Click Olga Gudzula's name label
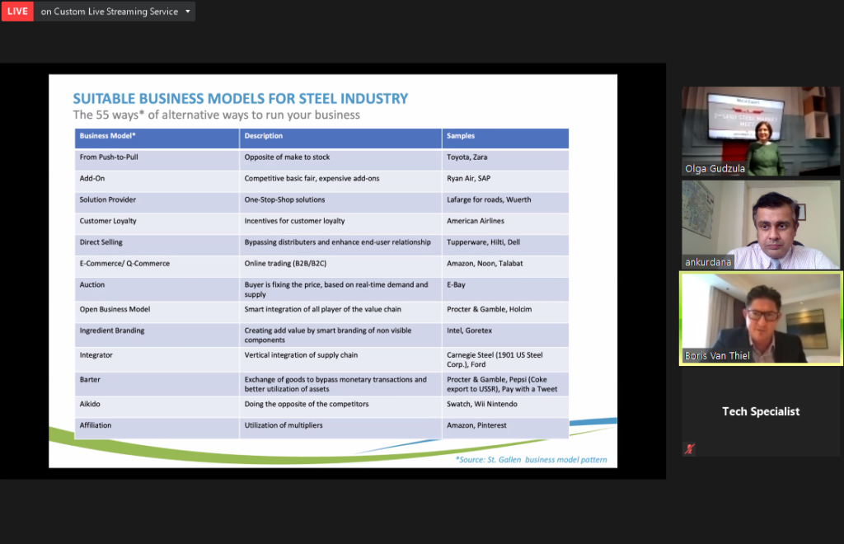This screenshot has width=844, height=544. [714, 168]
